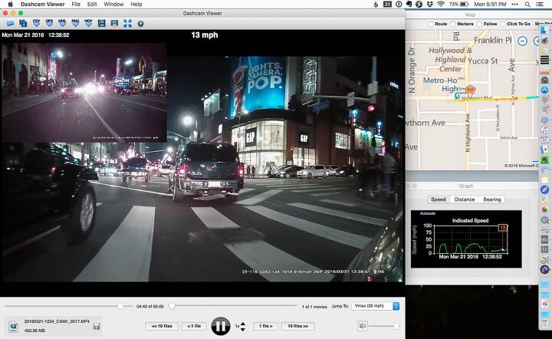The image size is (552, 339).
Task: Export video clip with the MOV icon
Action: (88, 24)
